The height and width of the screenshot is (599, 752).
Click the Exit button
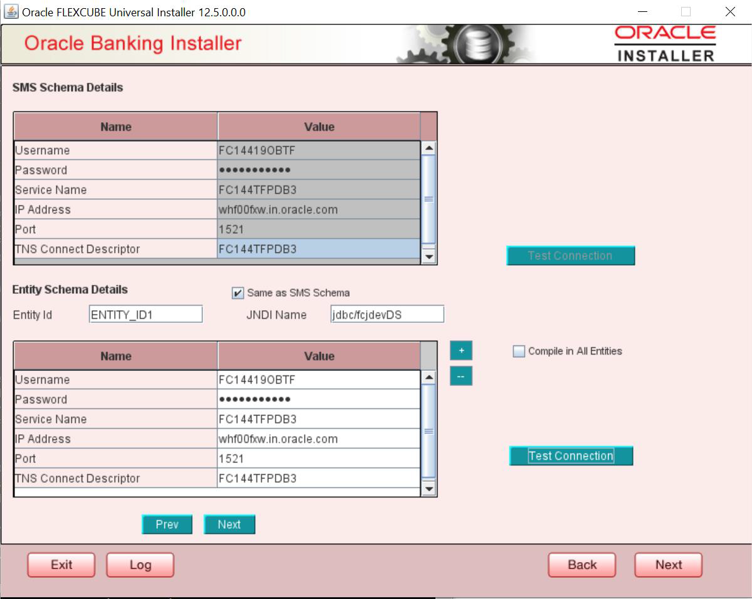tap(61, 564)
